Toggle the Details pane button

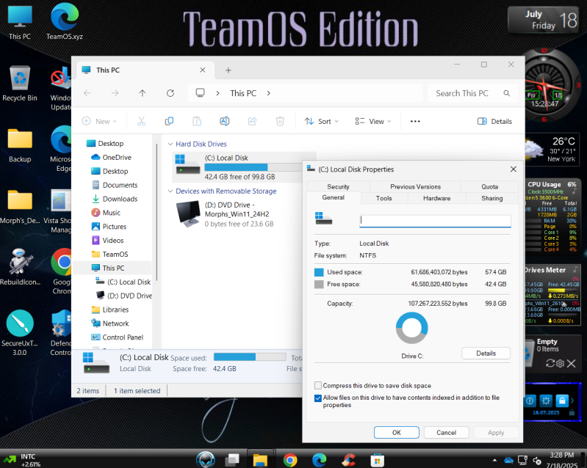pyautogui.click(x=494, y=121)
